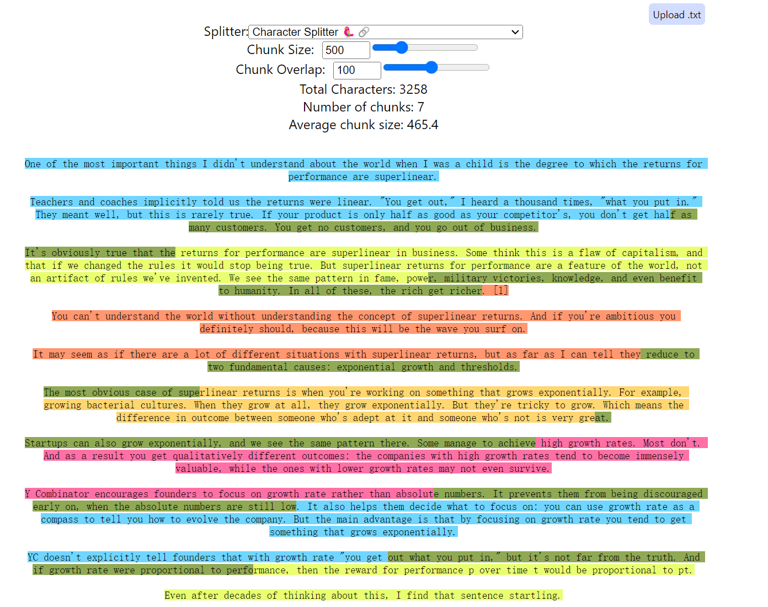Focus the Chunk Overlap number field
The width and height of the screenshot is (768, 607).
[356, 70]
